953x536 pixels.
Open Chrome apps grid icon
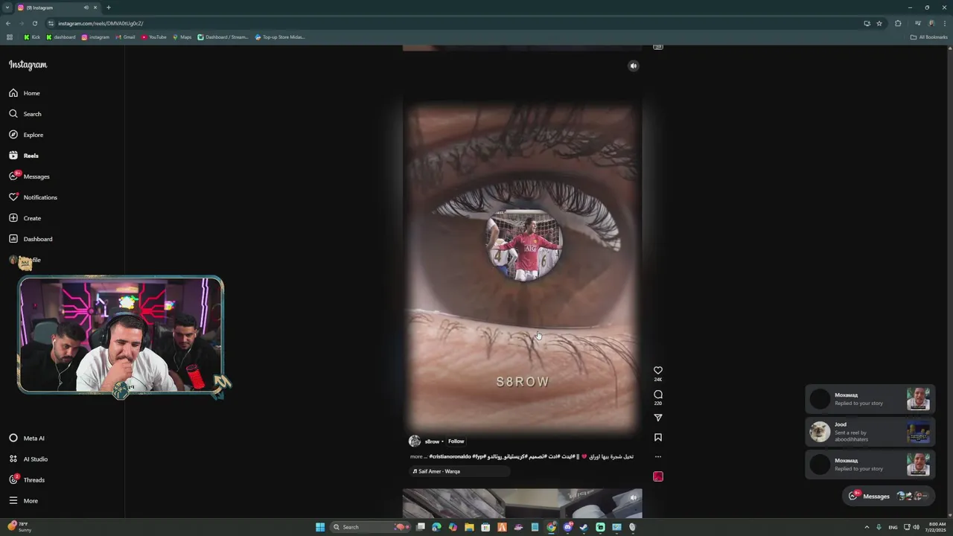tap(10, 37)
